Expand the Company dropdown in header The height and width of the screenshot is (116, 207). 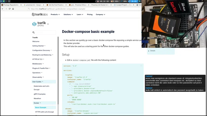100,15
